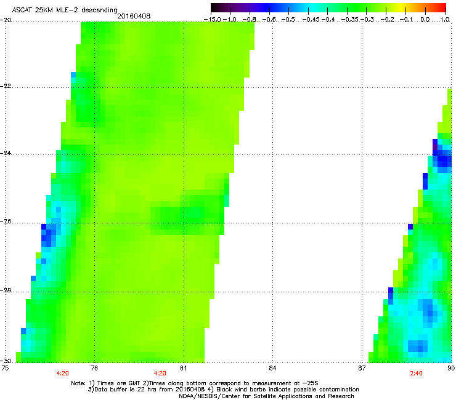This screenshot has width=456, height=400.
Task: Click the longitude axis label "75"
Action: 5,368
